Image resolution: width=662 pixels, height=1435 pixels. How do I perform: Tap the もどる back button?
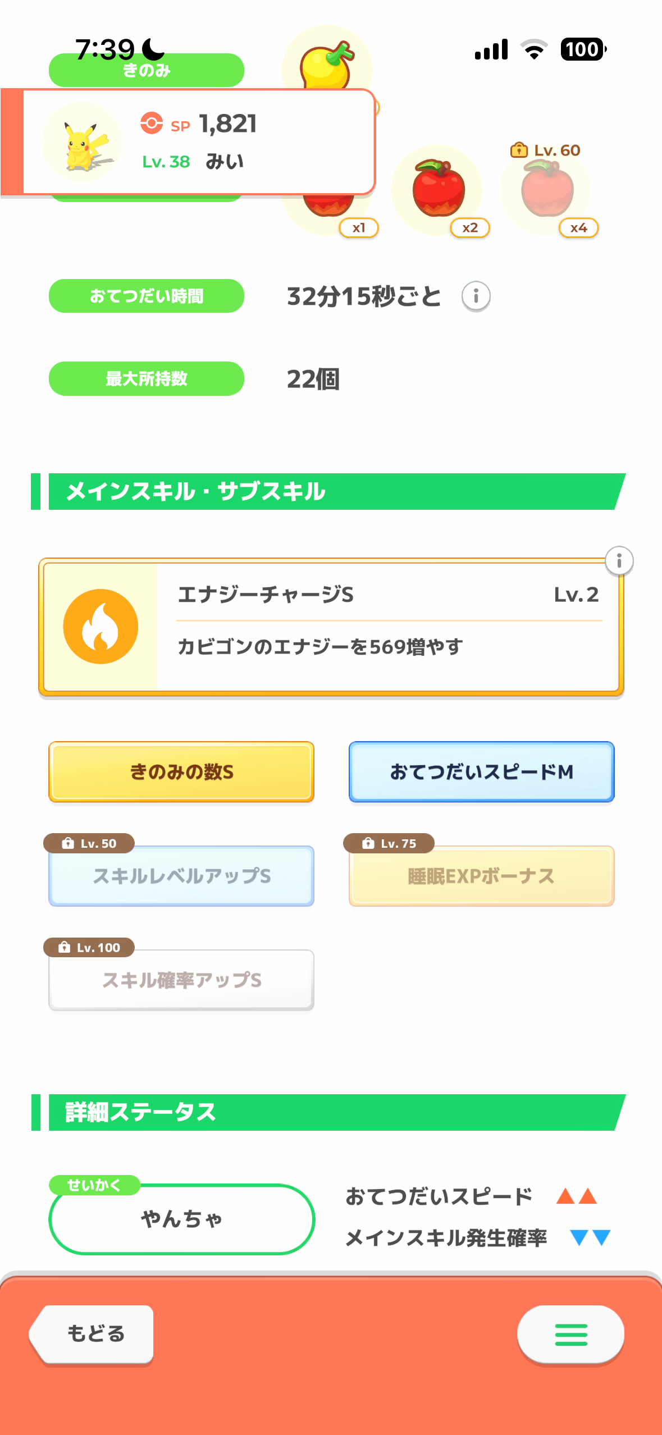93,1334
